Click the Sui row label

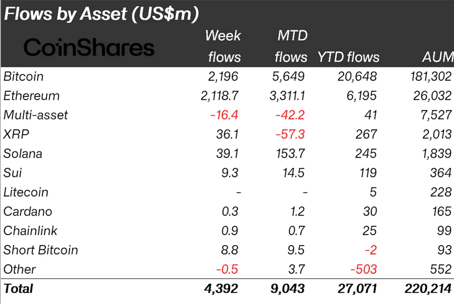click(13, 173)
